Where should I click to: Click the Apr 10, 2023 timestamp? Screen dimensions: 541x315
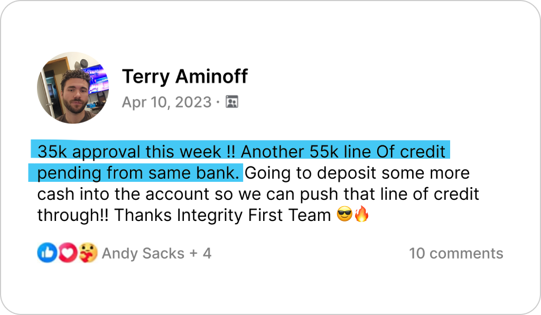click(166, 102)
